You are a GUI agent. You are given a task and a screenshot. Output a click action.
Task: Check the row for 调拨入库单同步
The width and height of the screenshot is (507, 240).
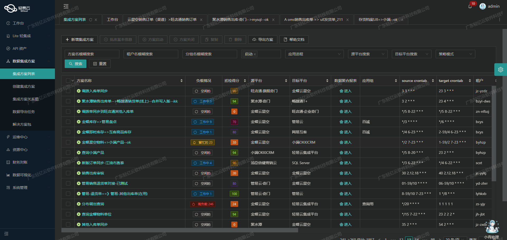point(68,91)
